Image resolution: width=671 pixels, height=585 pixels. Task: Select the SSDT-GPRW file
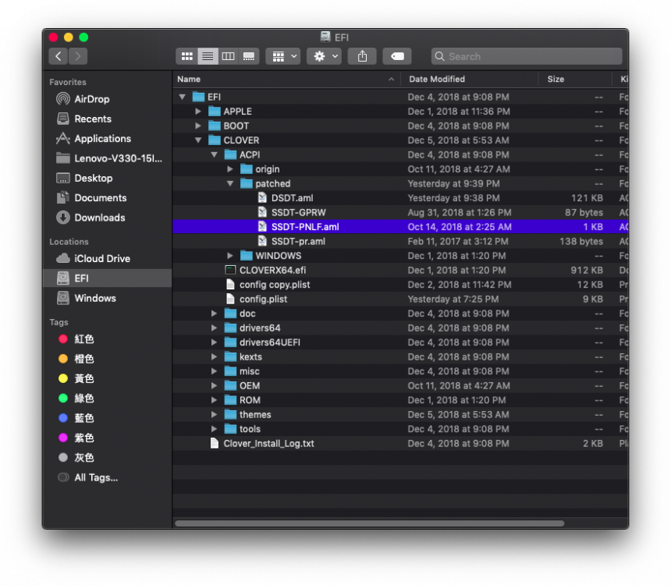tap(400, 213)
